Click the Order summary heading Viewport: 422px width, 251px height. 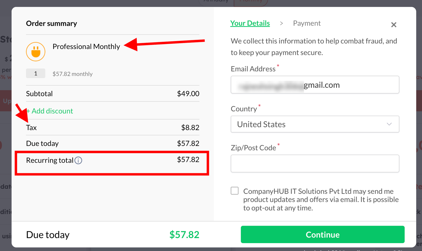point(51,23)
